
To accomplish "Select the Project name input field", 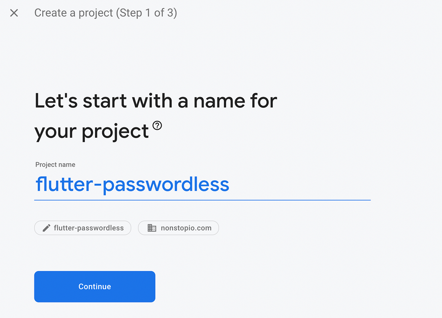I will tap(202, 184).
